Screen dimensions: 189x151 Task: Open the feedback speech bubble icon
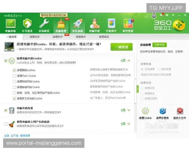click(x=167, y=15)
